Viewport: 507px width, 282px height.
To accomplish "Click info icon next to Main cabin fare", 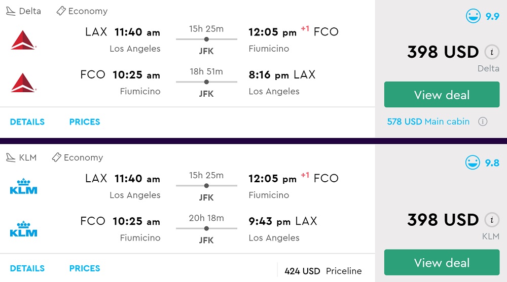I will click(x=483, y=122).
